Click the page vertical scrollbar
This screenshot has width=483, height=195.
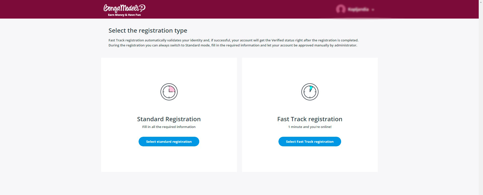(481, 97)
